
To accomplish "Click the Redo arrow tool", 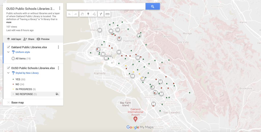I will pyautogui.click(x=75, y=14).
